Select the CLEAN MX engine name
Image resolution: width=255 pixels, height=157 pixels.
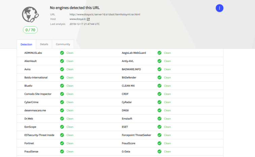point(128,86)
